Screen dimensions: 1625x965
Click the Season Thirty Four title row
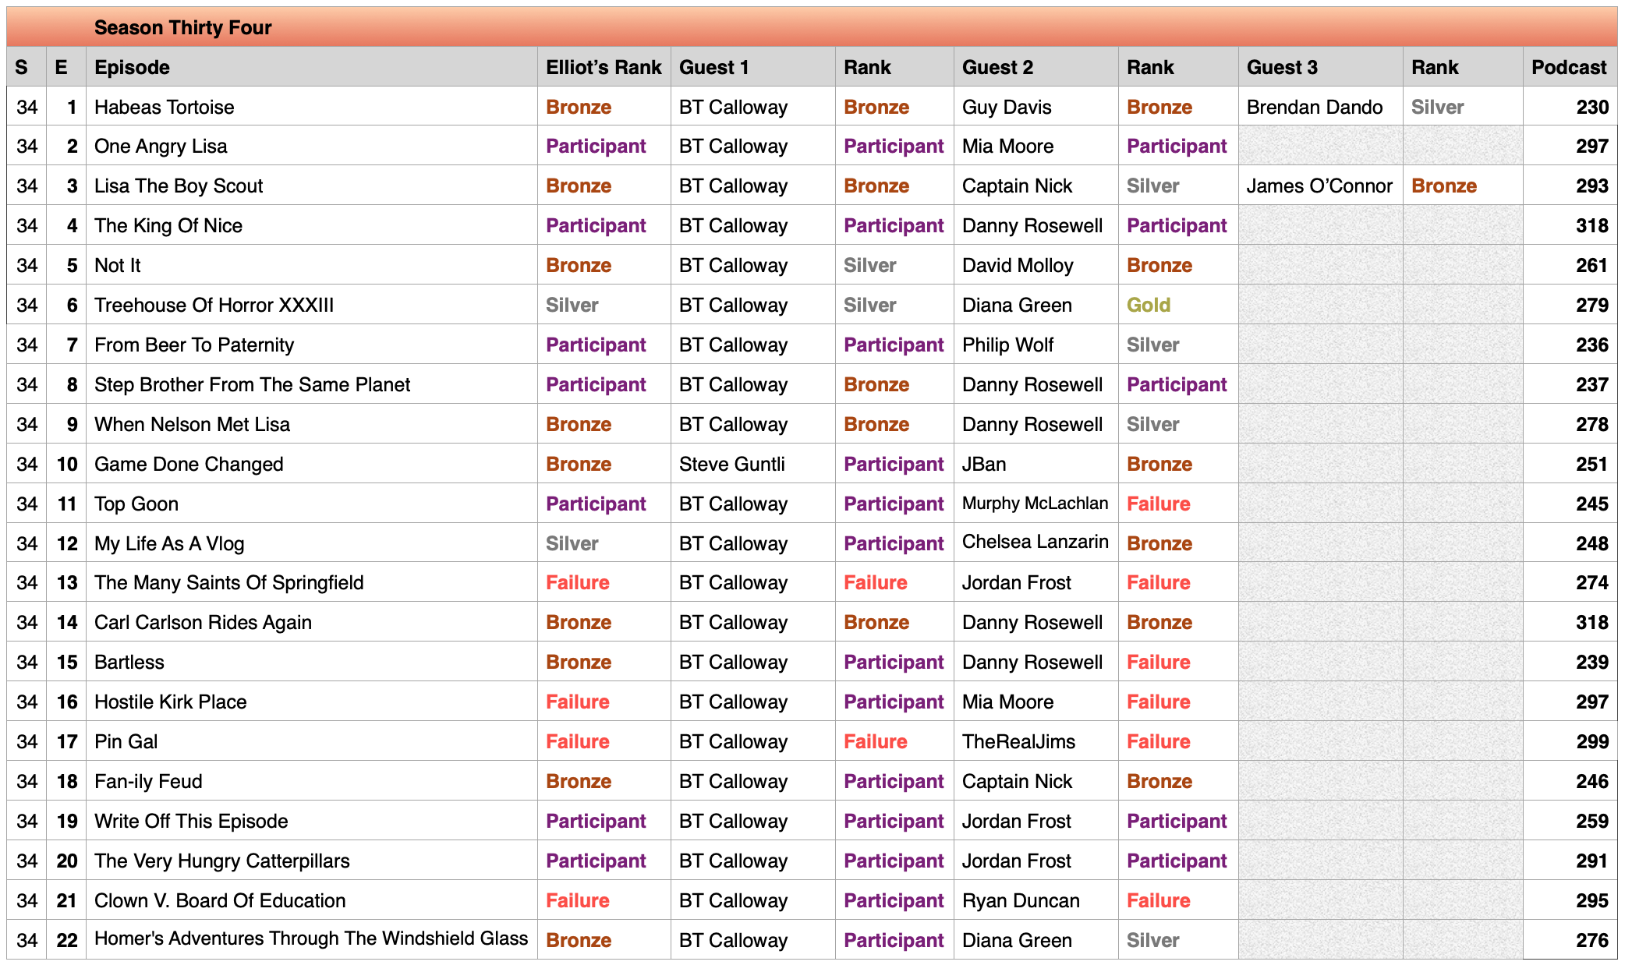pyautogui.click(x=811, y=27)
